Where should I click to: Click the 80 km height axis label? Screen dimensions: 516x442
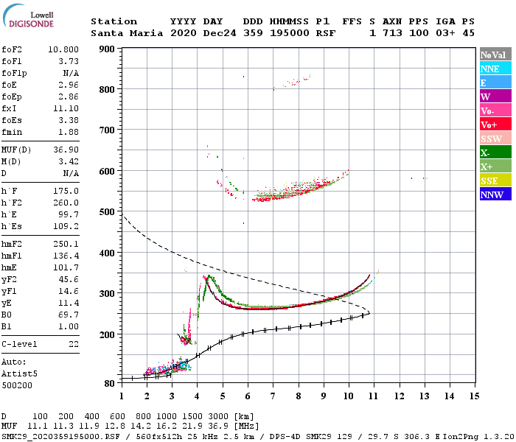tap(110, 383)
